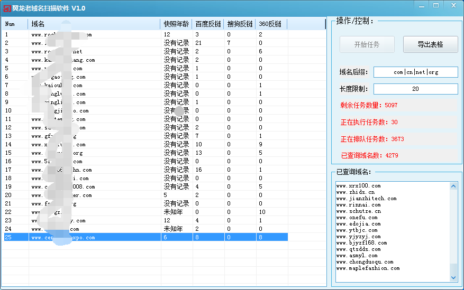Click the disabled 开始任务 button
Viewport: 464px width, 290px height.
click(x=367, y=44)
